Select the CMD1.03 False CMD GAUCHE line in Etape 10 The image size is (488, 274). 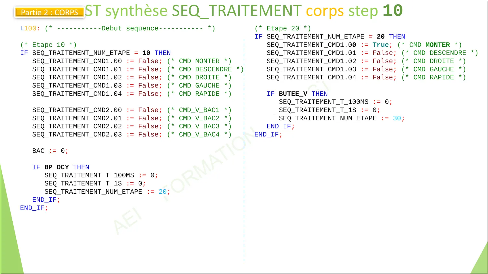coord(132,86)
